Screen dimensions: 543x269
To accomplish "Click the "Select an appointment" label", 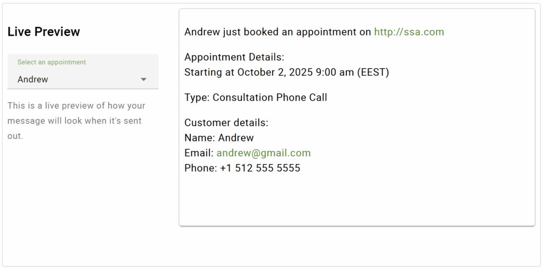I will (x=51, y=62).
